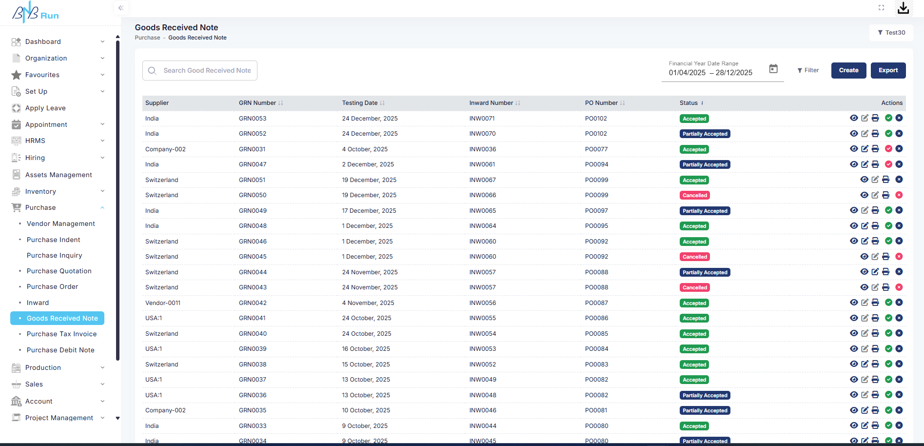This screenshot has height=446, width=924.
Task: Click the Search Good Received Note field
Action: (207, 71)
